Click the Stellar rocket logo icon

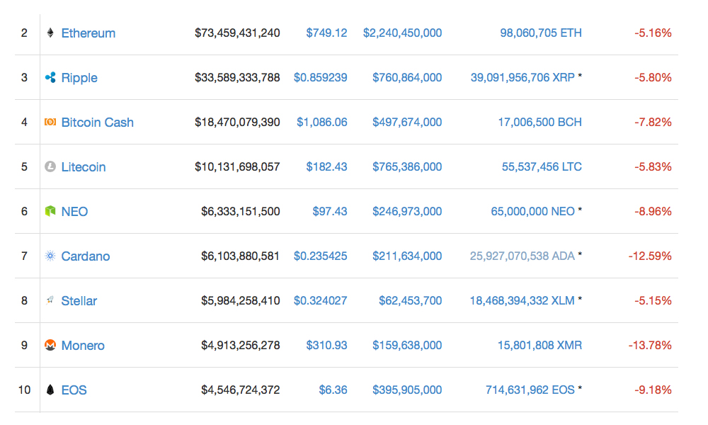(x=50, y=300)
